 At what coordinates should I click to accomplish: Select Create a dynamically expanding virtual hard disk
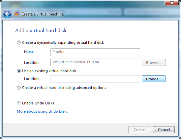click(19, 42)
